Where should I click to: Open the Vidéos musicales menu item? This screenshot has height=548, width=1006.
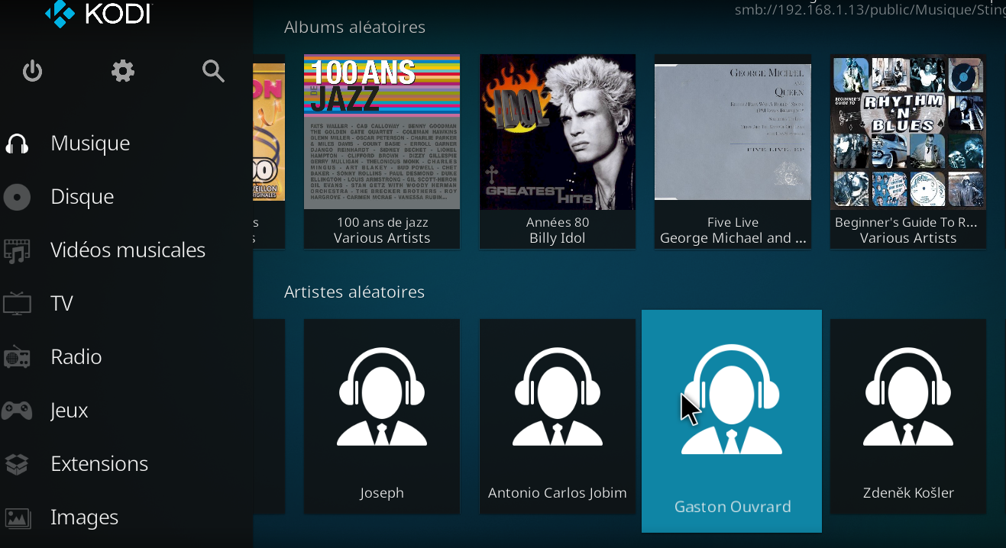128,250
